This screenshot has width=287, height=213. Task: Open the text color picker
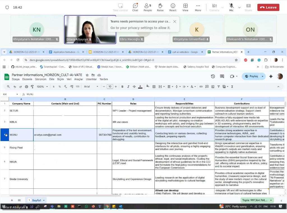click(x=140, y=87)
